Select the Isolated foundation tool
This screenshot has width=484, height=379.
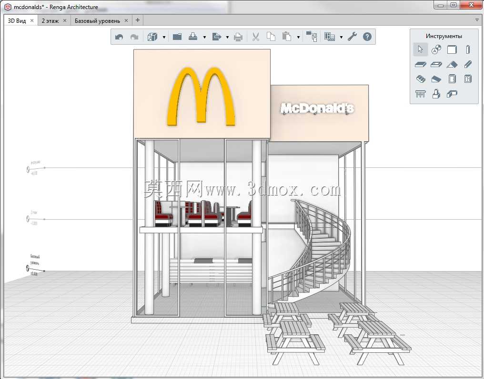click(436, 94)
